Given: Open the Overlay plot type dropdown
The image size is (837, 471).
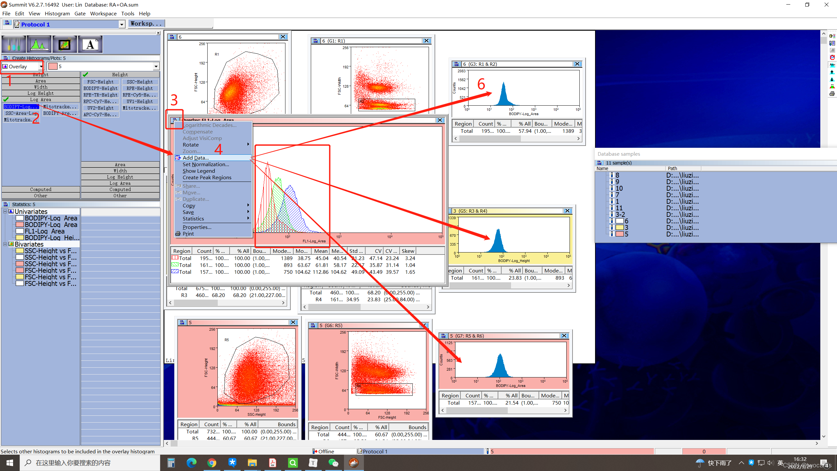Looking at the screenshot, I should tap(41, 66).
